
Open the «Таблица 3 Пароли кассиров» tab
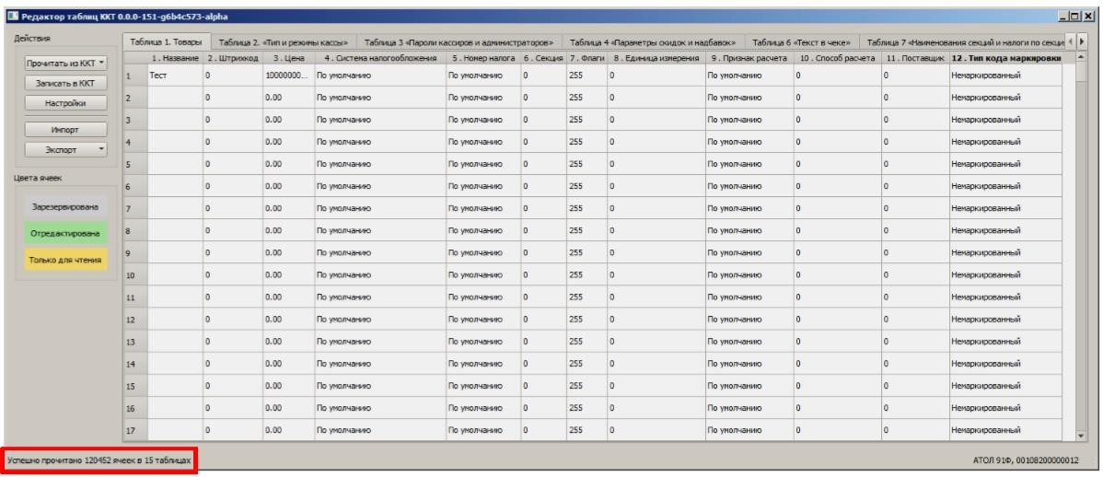(x=459, y=42)
